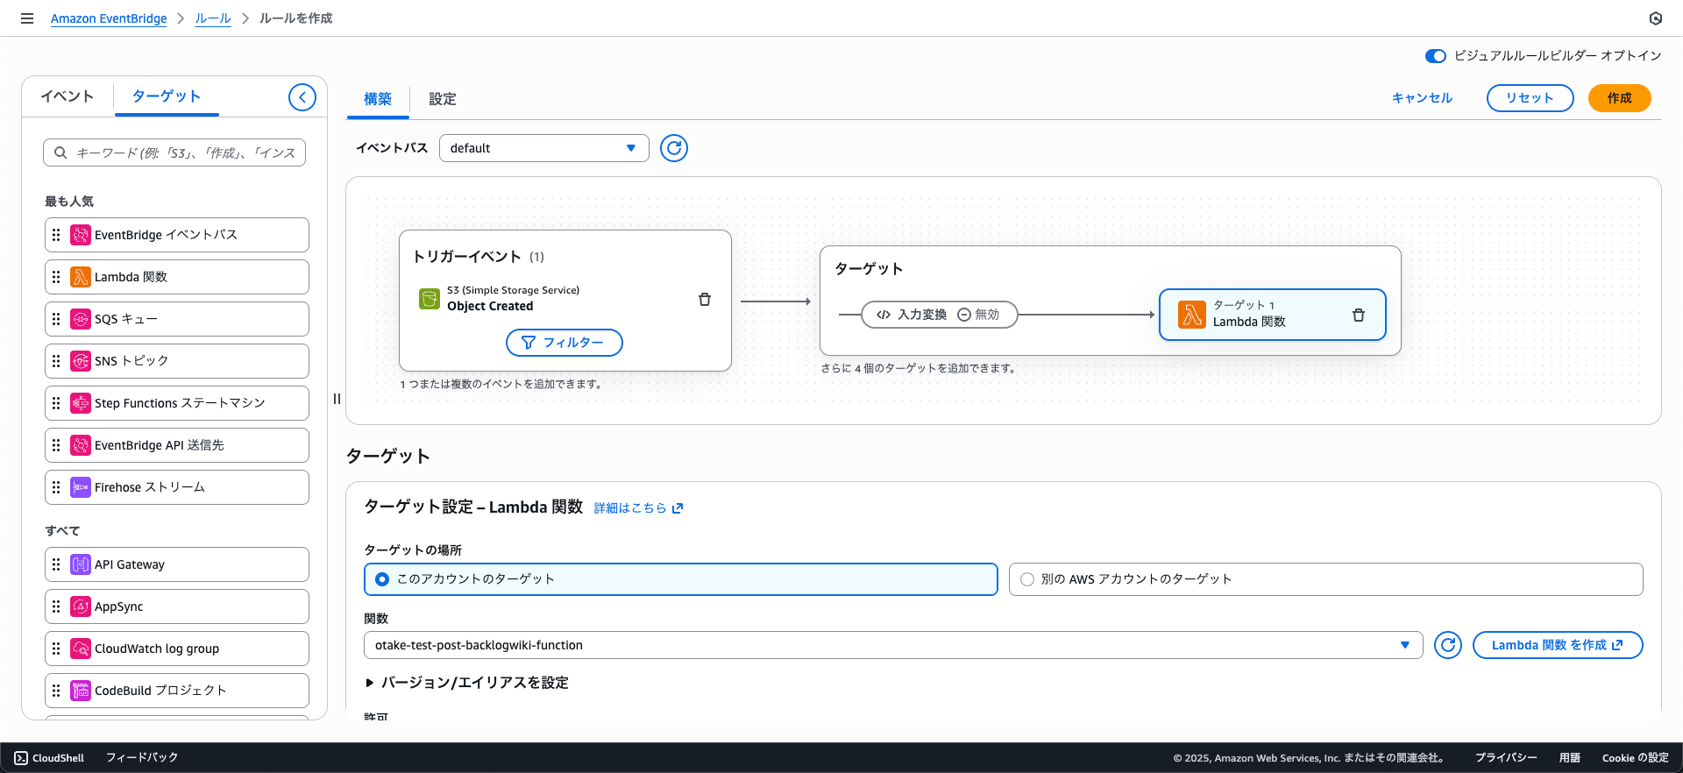This screenshot has height=773, width=1683.
Task: Collapse the left target panel with chevron
Action: coord(302,97)
